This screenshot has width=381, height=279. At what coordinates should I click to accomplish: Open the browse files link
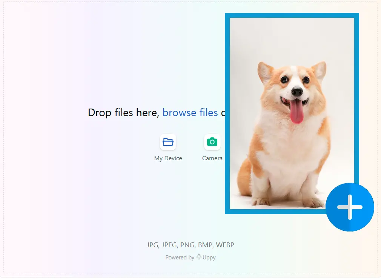pyautogui.click(x=190, y=112)
